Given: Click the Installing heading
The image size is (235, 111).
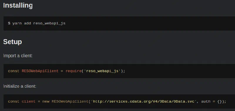Looking at the screenshot, I should (x=18, y=6).
